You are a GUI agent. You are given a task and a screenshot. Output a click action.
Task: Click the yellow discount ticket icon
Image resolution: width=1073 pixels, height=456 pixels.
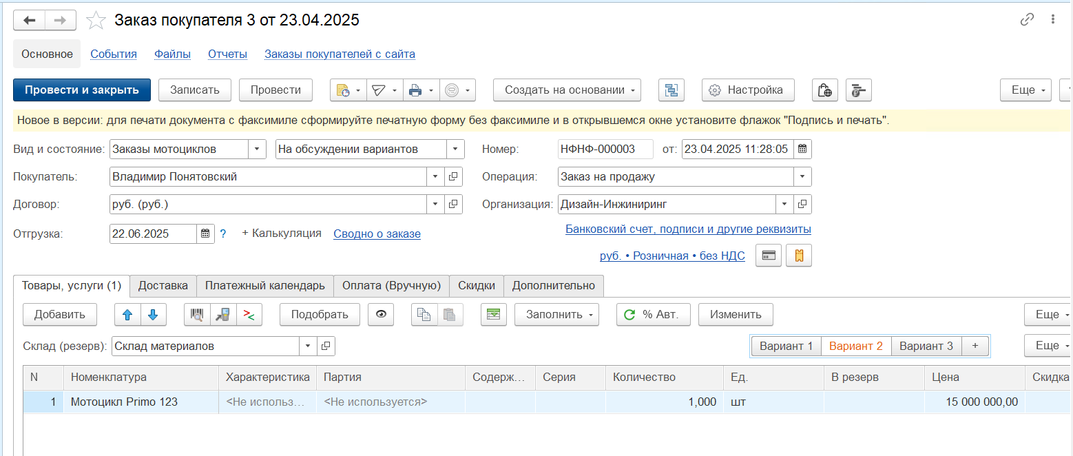799,256
